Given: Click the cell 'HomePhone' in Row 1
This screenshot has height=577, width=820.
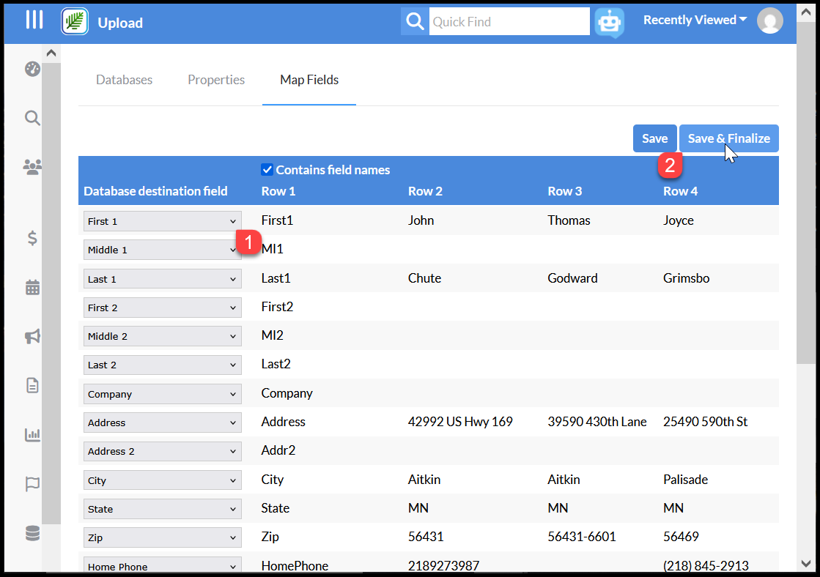Looking at the screenshot, I should click(x=295, y=565).
